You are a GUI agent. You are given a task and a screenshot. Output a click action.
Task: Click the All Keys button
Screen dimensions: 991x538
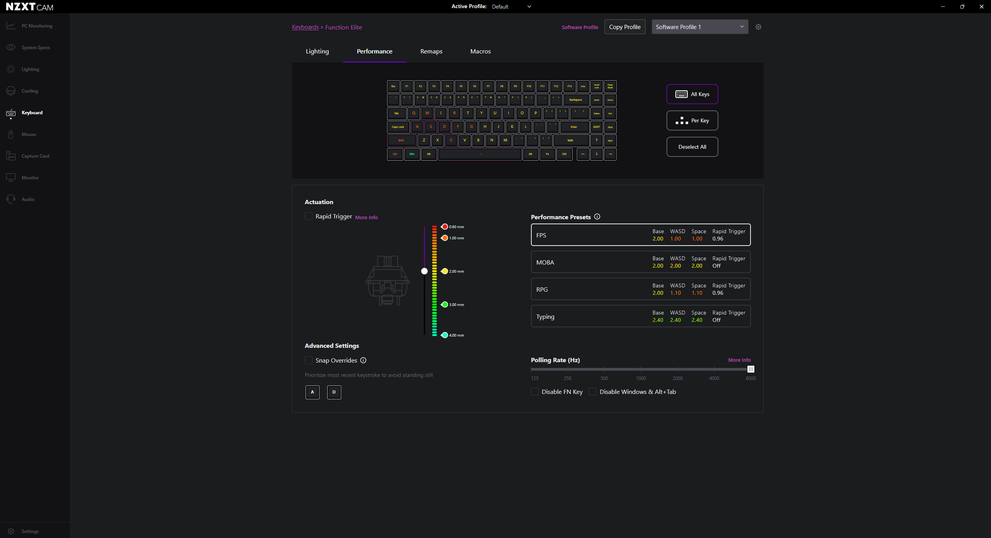[x=692, y=94]
